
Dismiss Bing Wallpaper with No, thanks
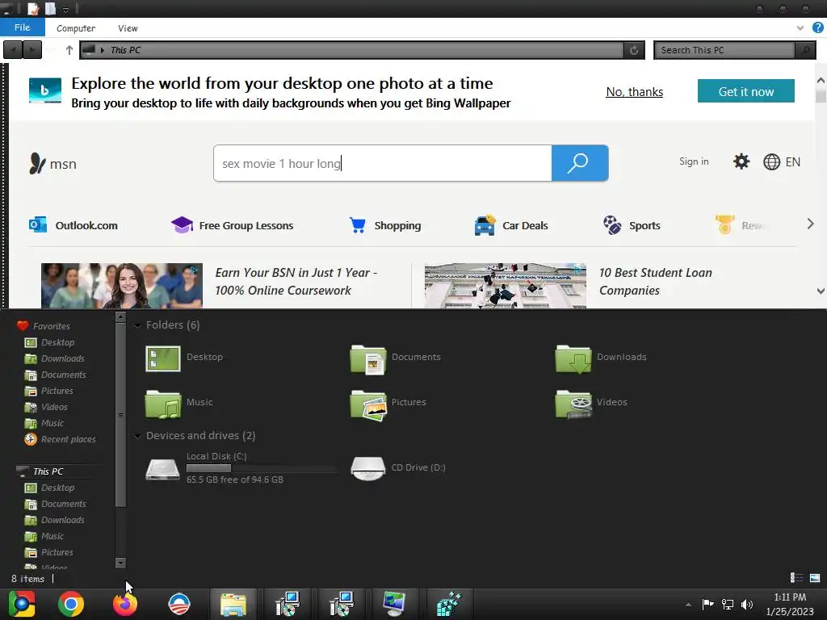[x=635, y=92]
